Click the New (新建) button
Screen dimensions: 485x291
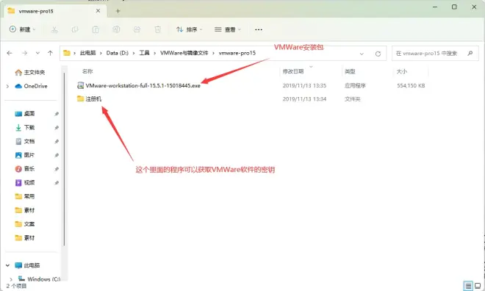tap(22, 29)
